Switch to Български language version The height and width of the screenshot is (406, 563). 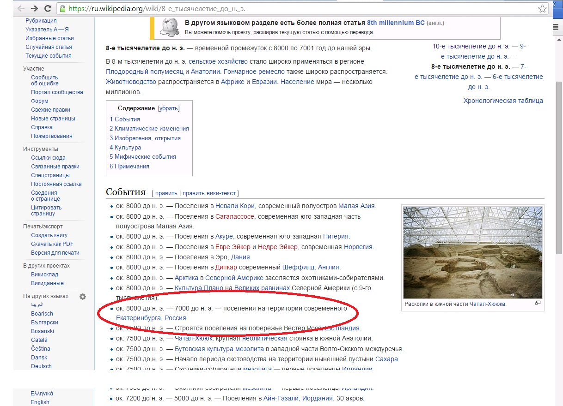click(44, 322)
